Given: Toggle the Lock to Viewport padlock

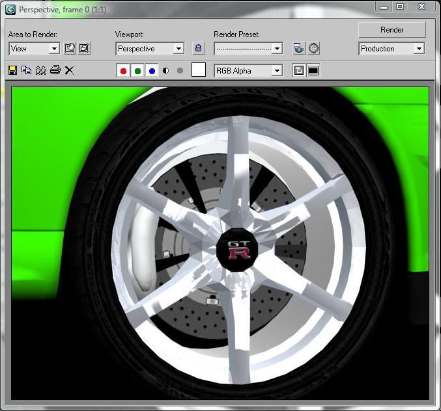Looking at the screenshot, I should pos(198,48).
